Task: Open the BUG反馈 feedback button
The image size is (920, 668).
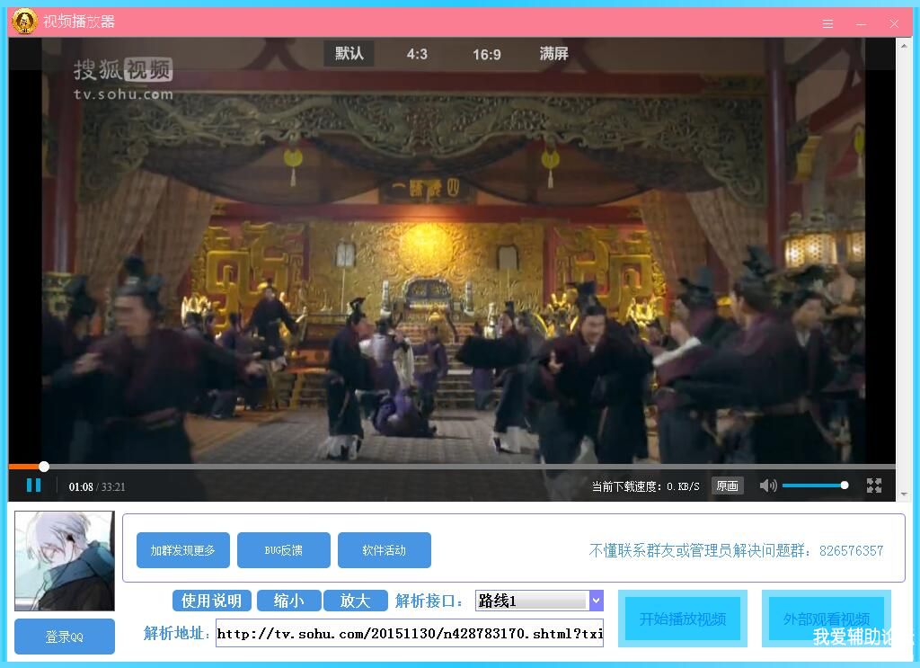Action: (x=283, y=550)
